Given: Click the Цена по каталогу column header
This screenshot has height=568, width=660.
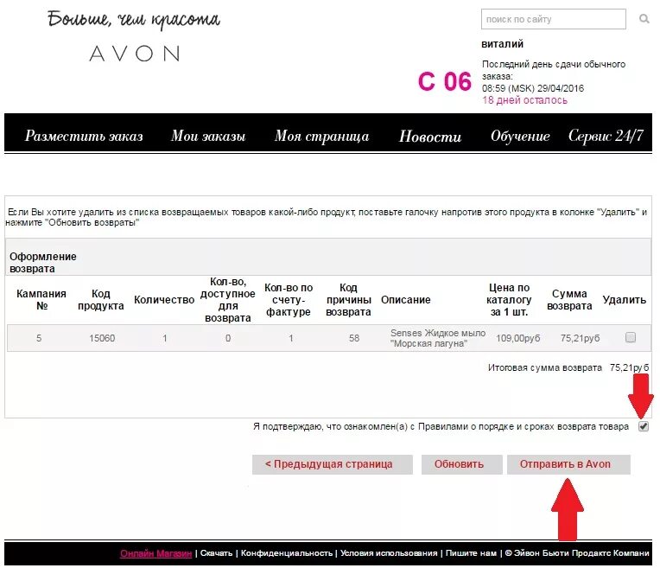Looking at the screenshot, I should (509, 300).
